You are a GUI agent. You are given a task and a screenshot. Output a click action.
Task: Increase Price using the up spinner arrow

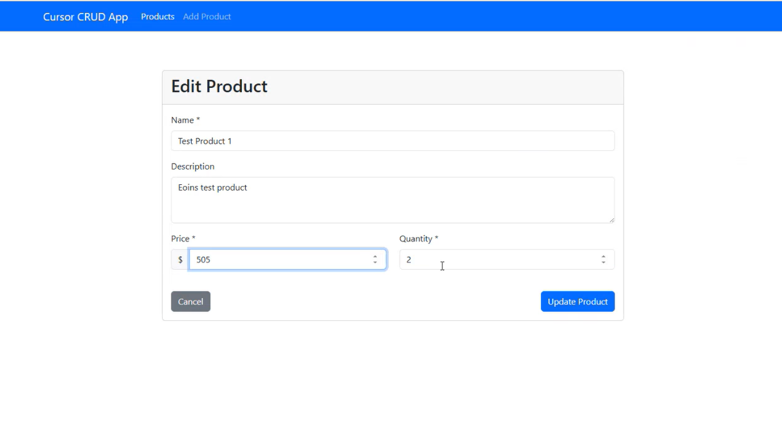375,256
